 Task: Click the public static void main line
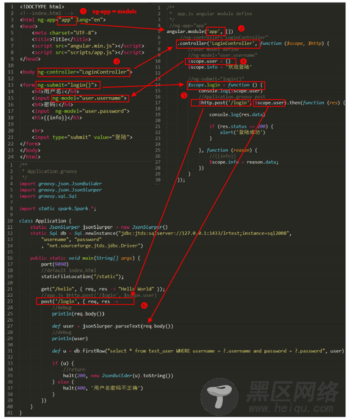[x=85, y=258]
